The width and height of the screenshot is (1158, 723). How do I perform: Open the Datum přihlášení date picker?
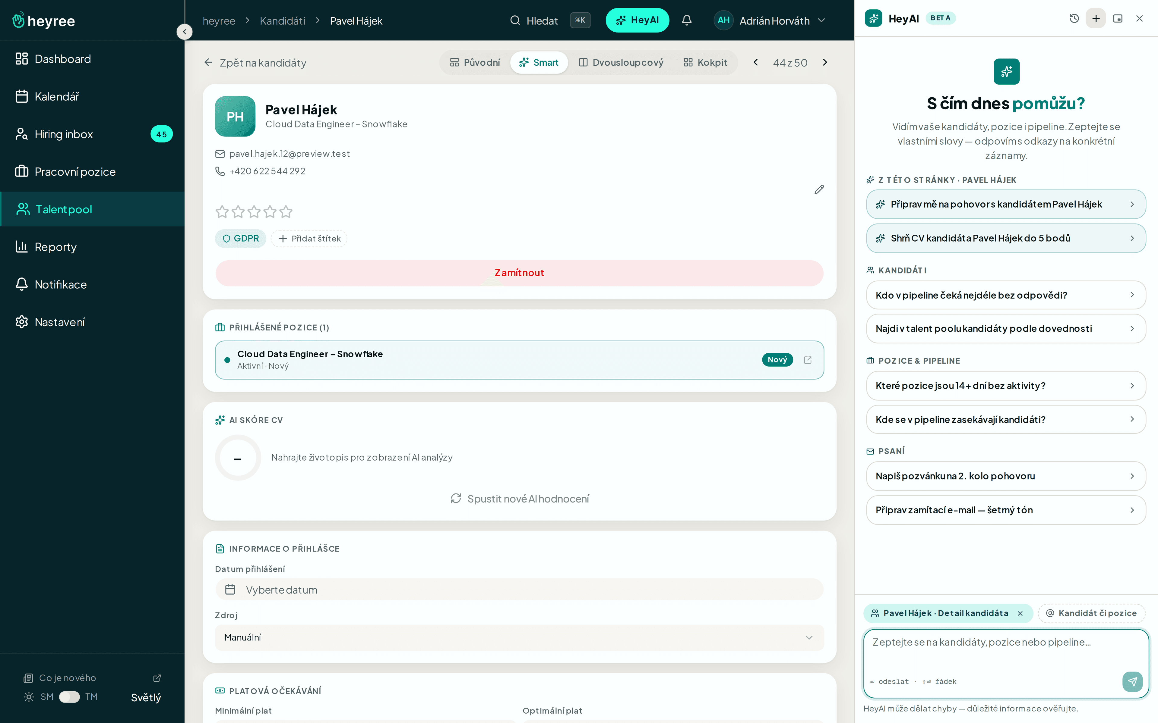(519, 590)
